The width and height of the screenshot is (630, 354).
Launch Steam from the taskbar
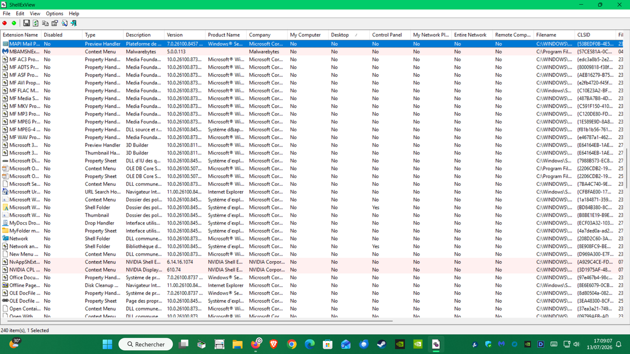382,344
